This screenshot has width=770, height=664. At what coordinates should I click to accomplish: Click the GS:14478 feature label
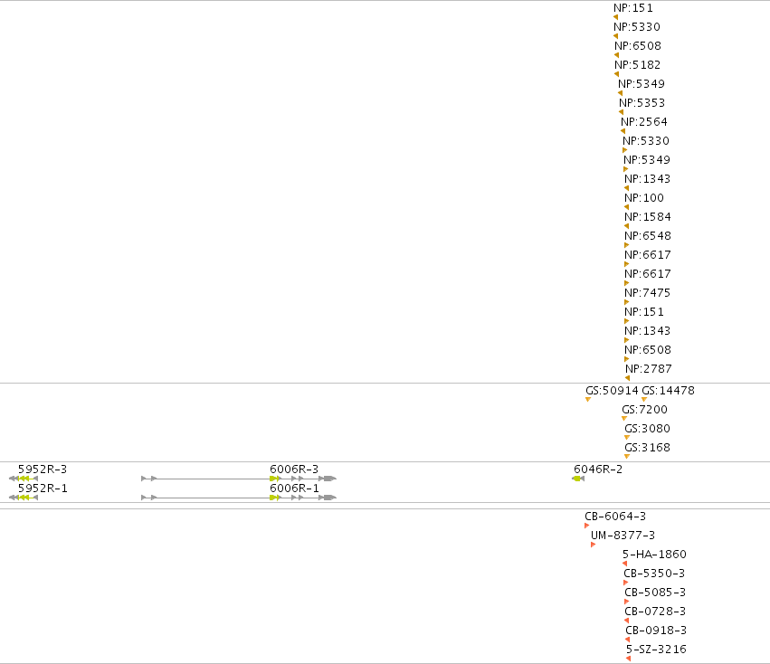pos(669,391)
